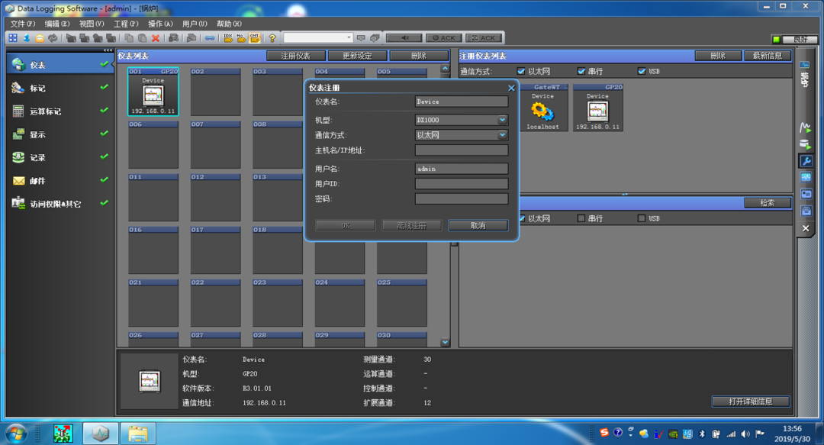Open the 操作(A) menu
This screenshot has height=445, width=824.
tap(160, 24)
